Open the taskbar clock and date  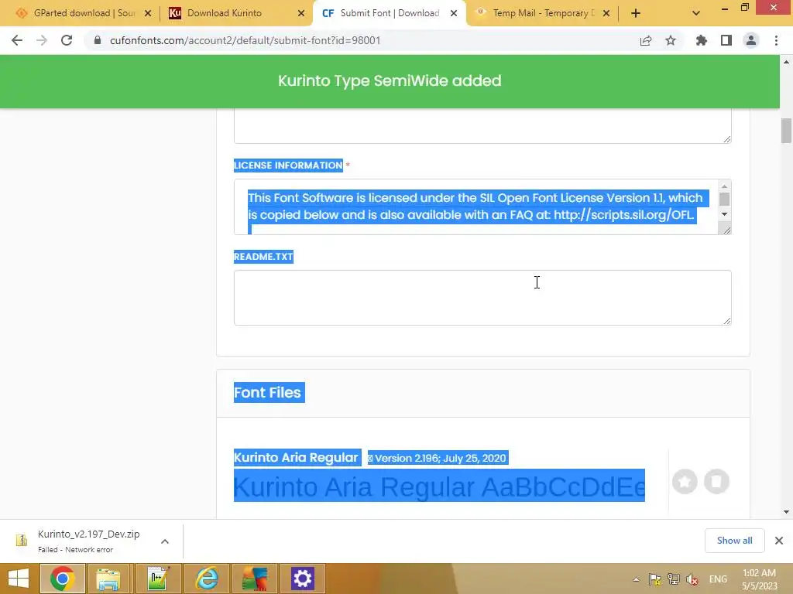(x=760, y=579)
